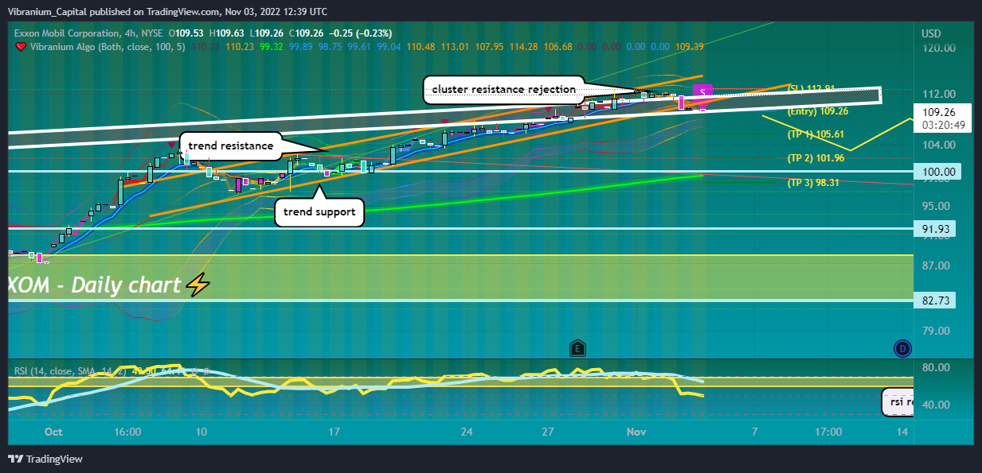This screenshot has width=982, height=473.
Task: Click the USD currency label on price axis
Action: pos(931,33)
